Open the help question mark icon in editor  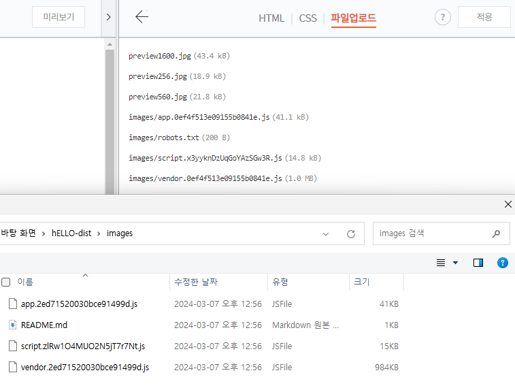click(442, 17)
